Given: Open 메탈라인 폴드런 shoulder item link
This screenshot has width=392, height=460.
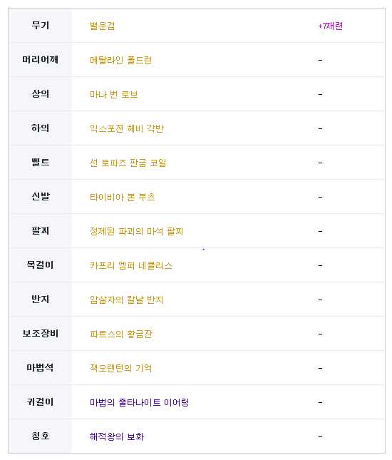Looking at the screenshot, I should pyautogui.click(x=120, y=60).
